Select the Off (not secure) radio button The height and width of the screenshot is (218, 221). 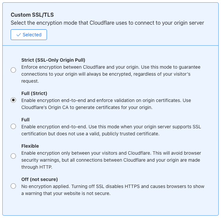point(13,186)
